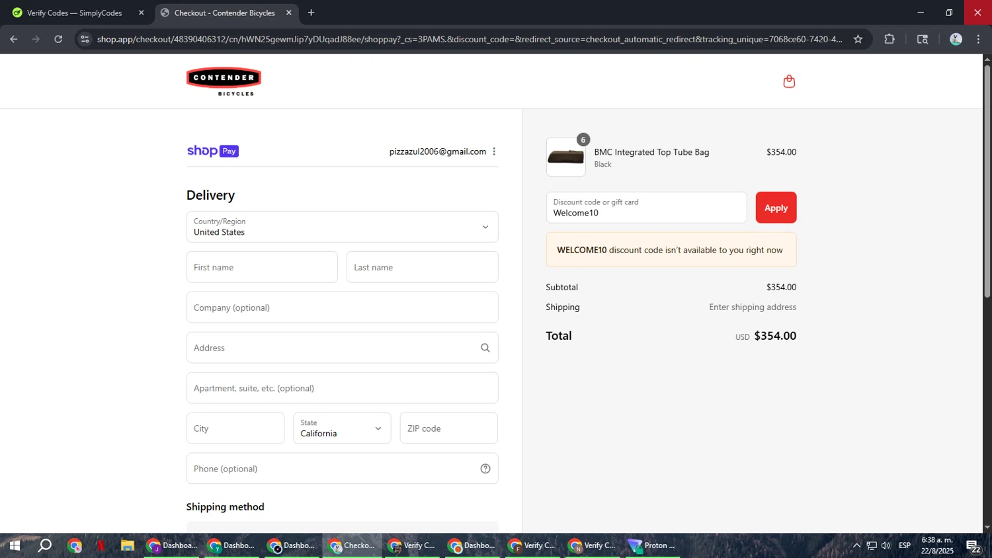Image resolution: width=992 pixels, height=558 pixels.
Task: Click the Address field search magnifier icon
Action: [x=485, y=348]
